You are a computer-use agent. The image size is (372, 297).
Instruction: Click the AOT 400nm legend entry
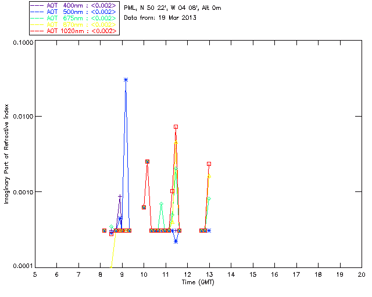[74, 5]
